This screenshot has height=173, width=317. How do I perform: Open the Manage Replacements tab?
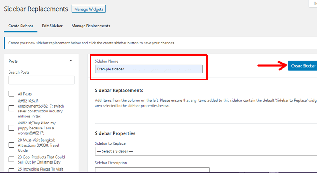(91, 26)
